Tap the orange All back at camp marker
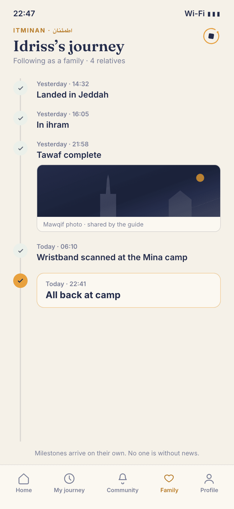The width and height of the screenshot is (234, 509). click(x=20, y=281)
